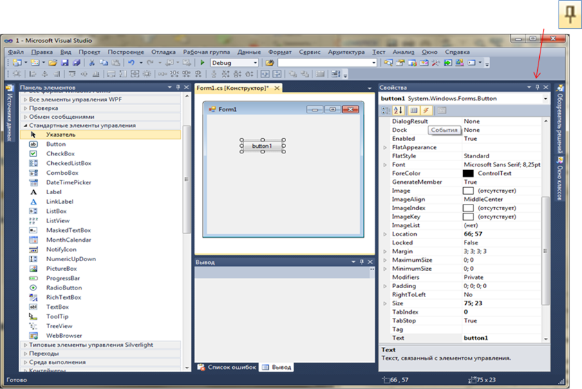This screenshot has height=389, width=582.
Task: Open the Отладка menu
Action: (x=163, y=52)
